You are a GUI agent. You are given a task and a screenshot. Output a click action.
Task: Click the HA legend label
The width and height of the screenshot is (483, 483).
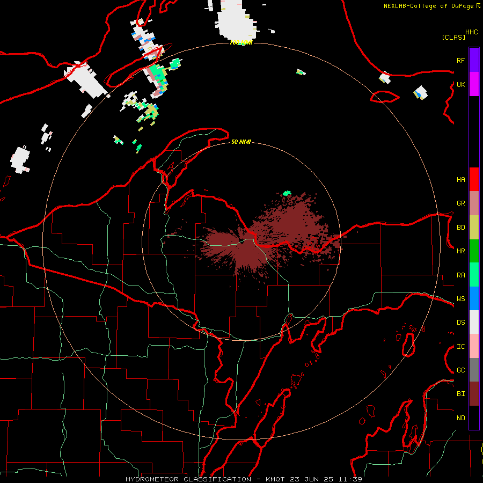pos(460,180)
